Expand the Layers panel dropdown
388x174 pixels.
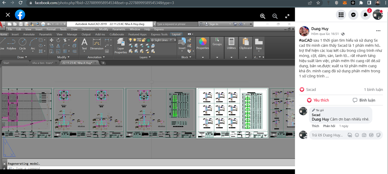coord(145,57)
